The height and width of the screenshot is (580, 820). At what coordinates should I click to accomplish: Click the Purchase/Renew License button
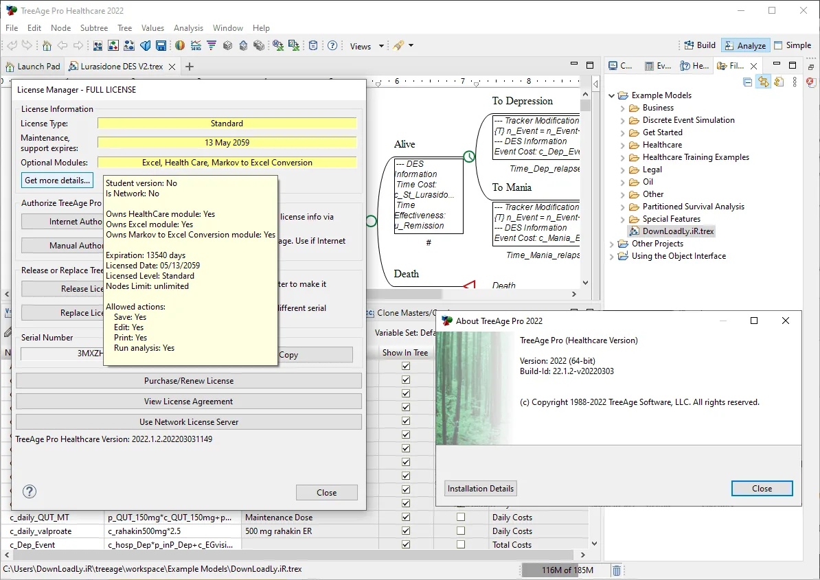coord(189,381)
